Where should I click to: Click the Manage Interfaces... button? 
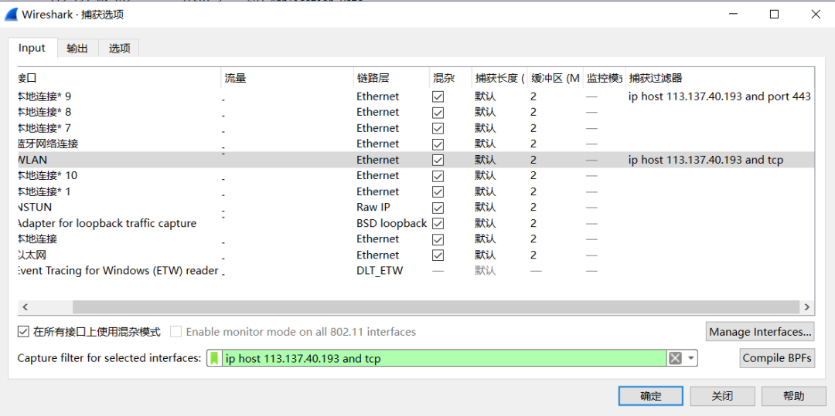[x=761, y=332]
